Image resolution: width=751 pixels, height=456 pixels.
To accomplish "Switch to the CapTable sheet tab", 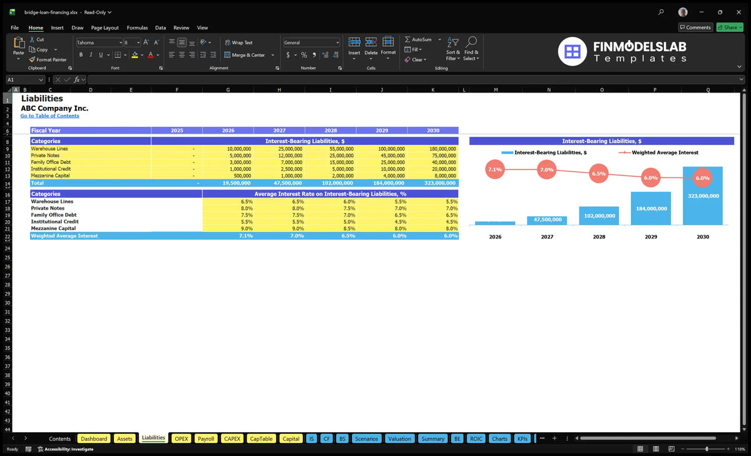I will coord(262,438).
